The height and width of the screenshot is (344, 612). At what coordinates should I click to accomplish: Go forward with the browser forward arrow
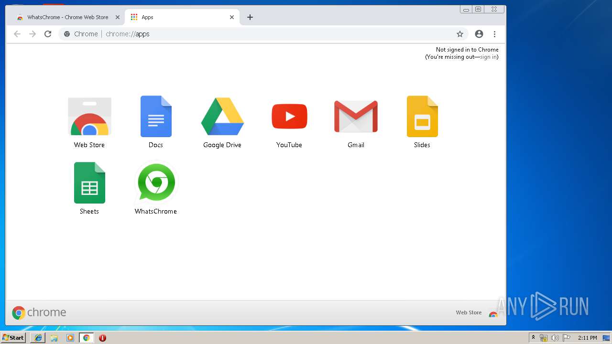(33, 34)
